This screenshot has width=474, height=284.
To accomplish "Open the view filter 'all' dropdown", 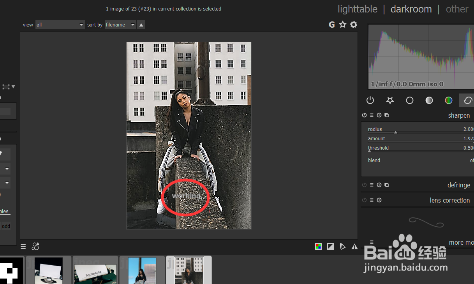I will [x=60, y=25].
